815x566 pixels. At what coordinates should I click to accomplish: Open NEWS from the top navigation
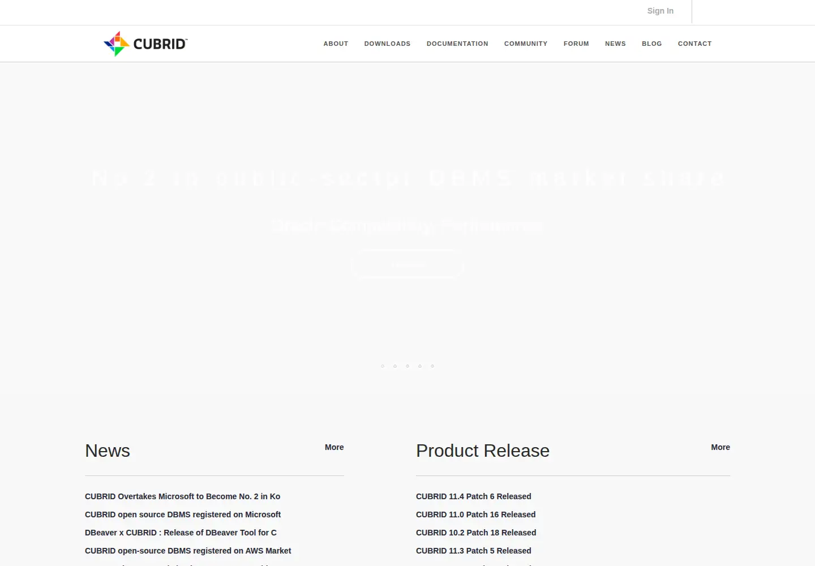(x=615, y=44)
